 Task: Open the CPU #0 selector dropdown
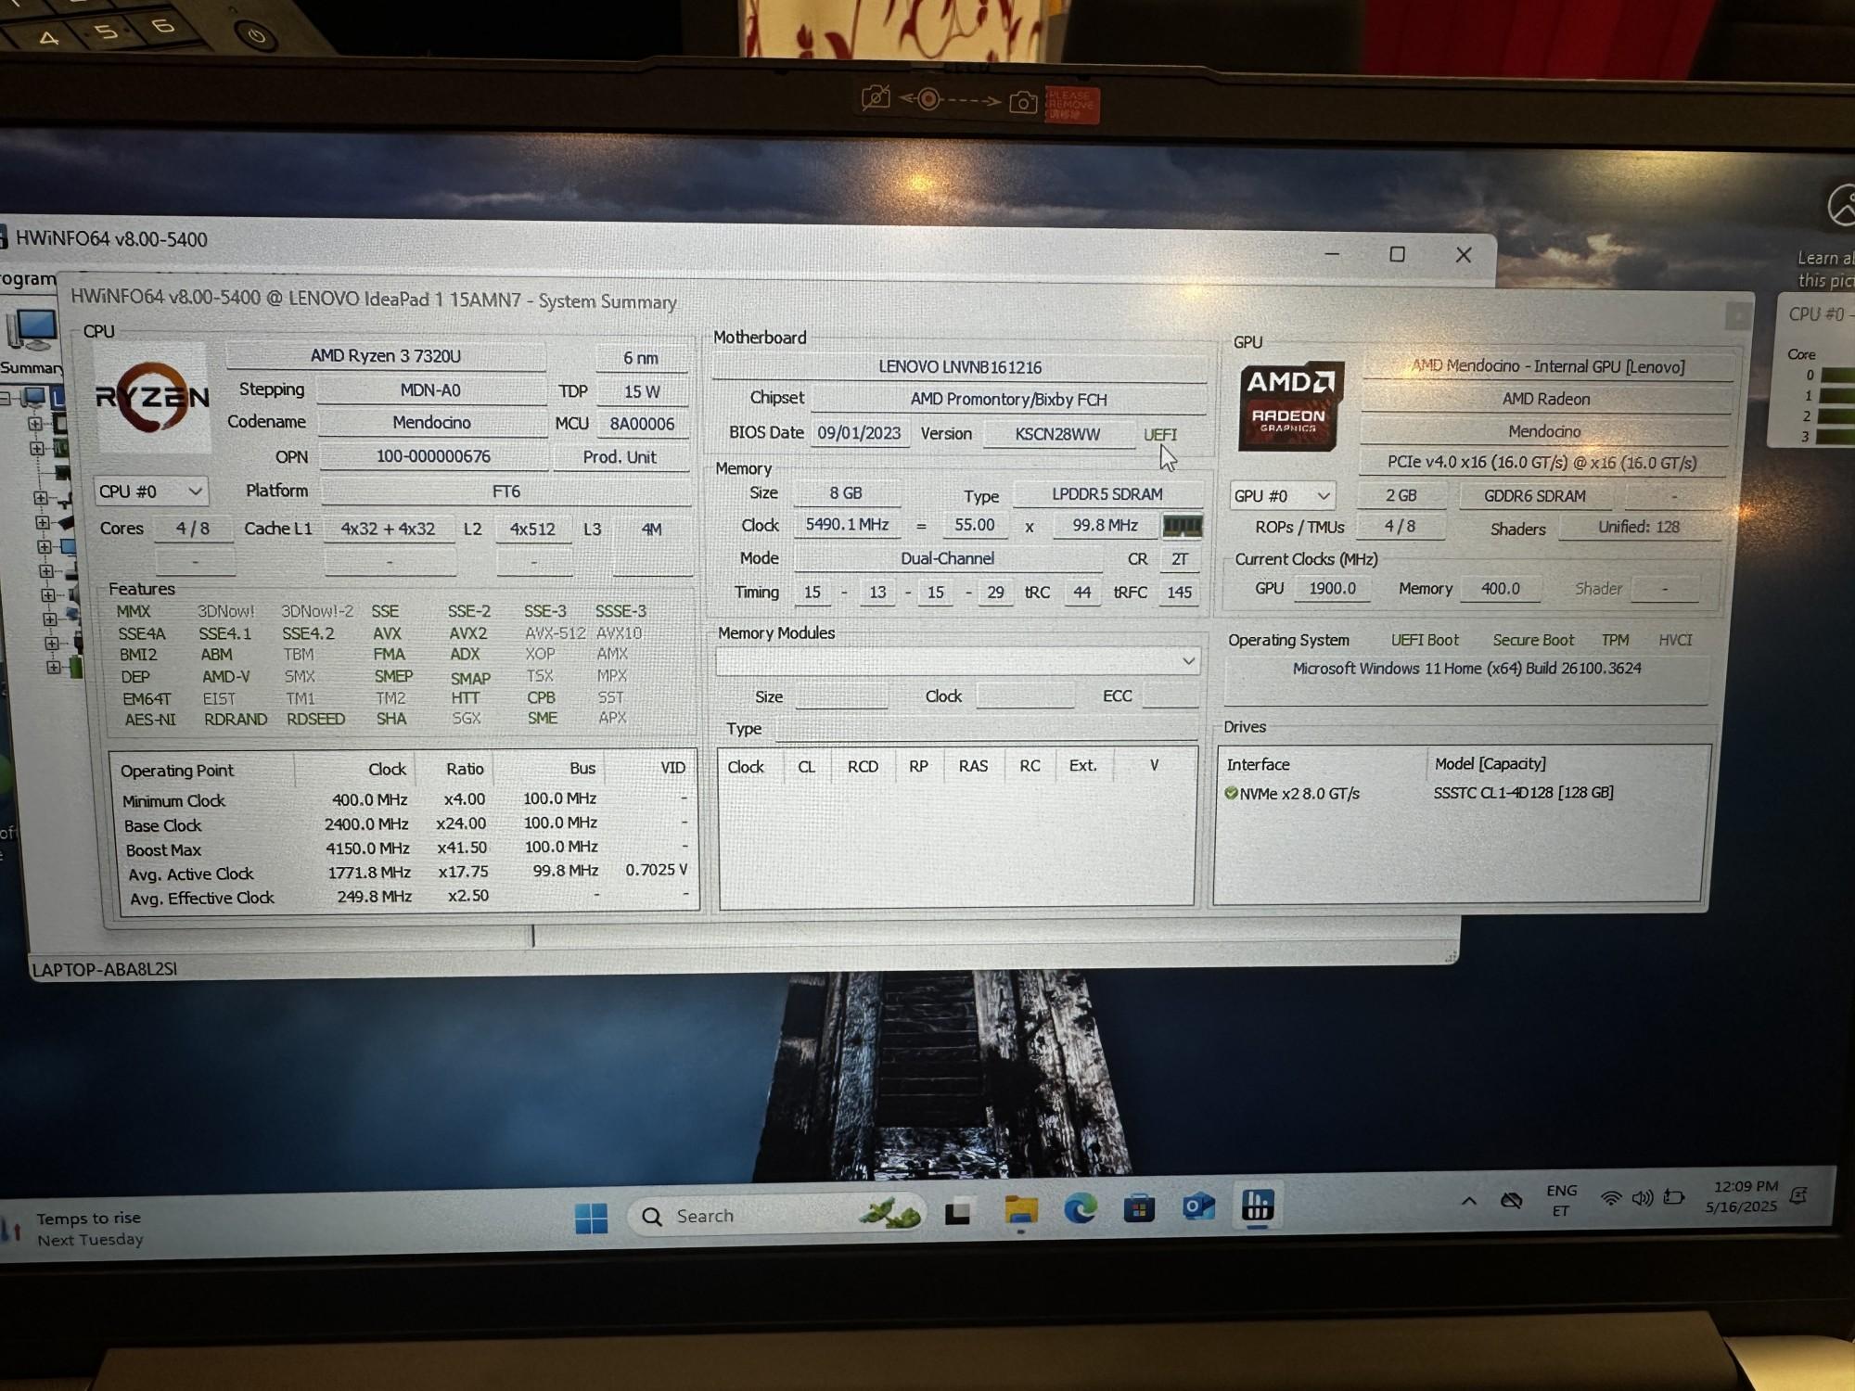pos(150,491)
